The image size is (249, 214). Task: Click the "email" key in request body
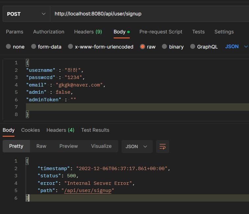coord(36,85)
